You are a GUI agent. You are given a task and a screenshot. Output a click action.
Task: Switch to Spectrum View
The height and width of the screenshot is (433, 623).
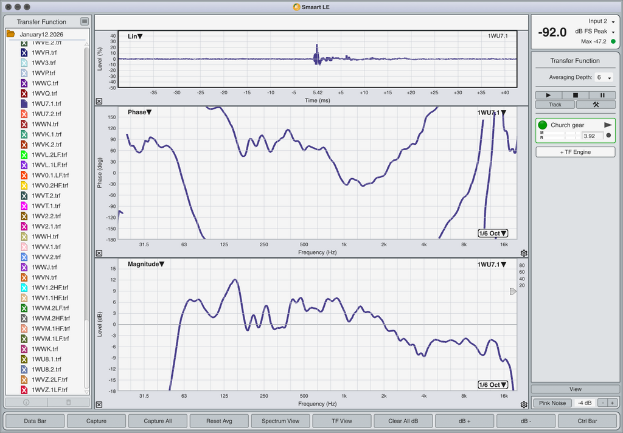tap(280, 421)
